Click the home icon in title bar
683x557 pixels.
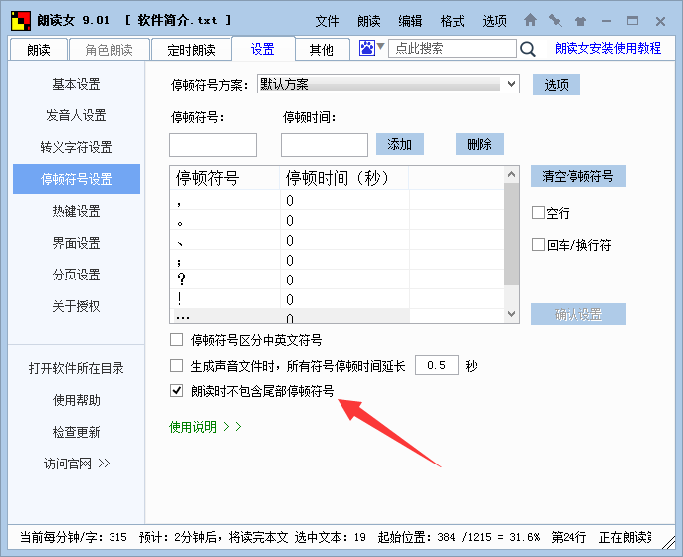tap(530, 20)
